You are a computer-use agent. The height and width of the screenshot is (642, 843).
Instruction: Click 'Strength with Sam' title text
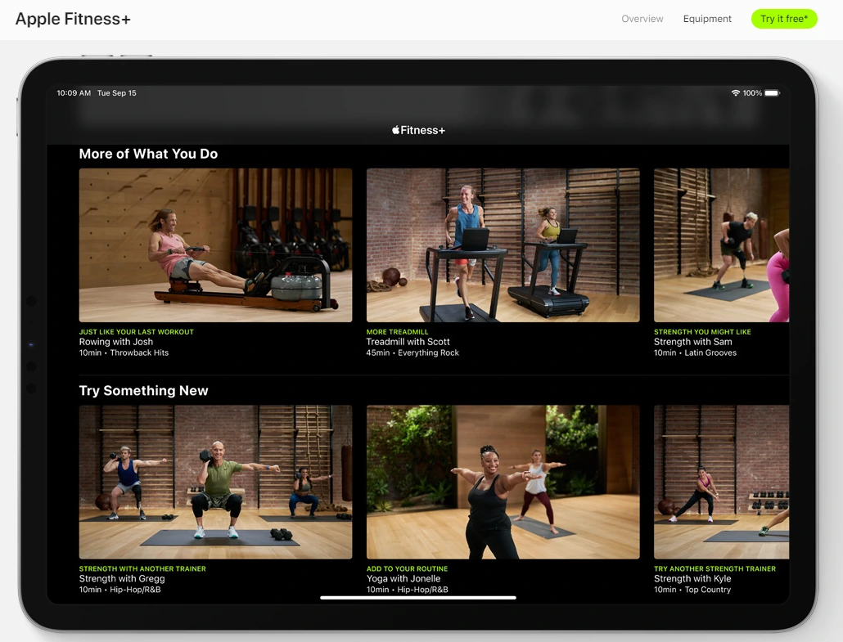pos(693,342)
